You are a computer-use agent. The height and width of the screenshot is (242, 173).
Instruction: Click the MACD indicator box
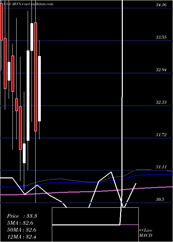(95, 225)
